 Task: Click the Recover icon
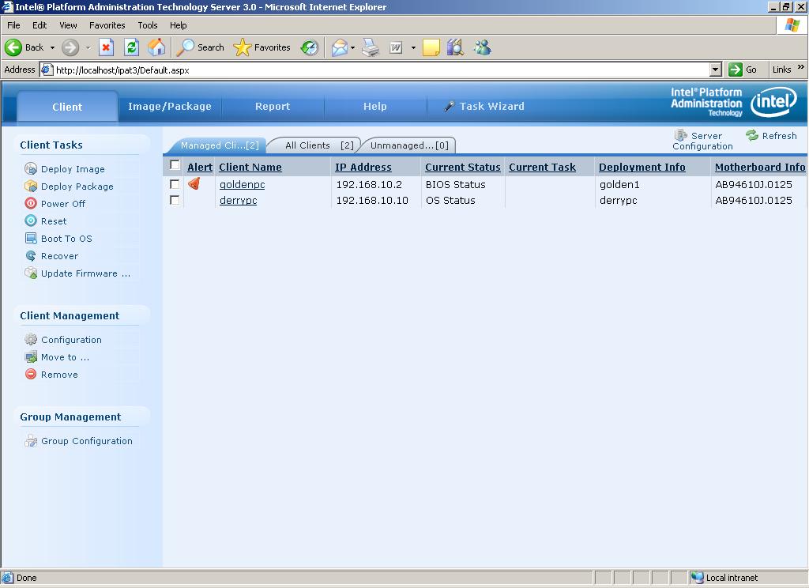pos(31,256)
